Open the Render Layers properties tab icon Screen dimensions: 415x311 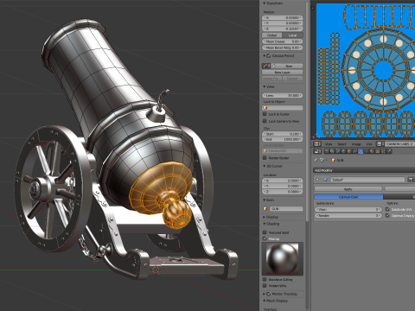pos(332,151)
